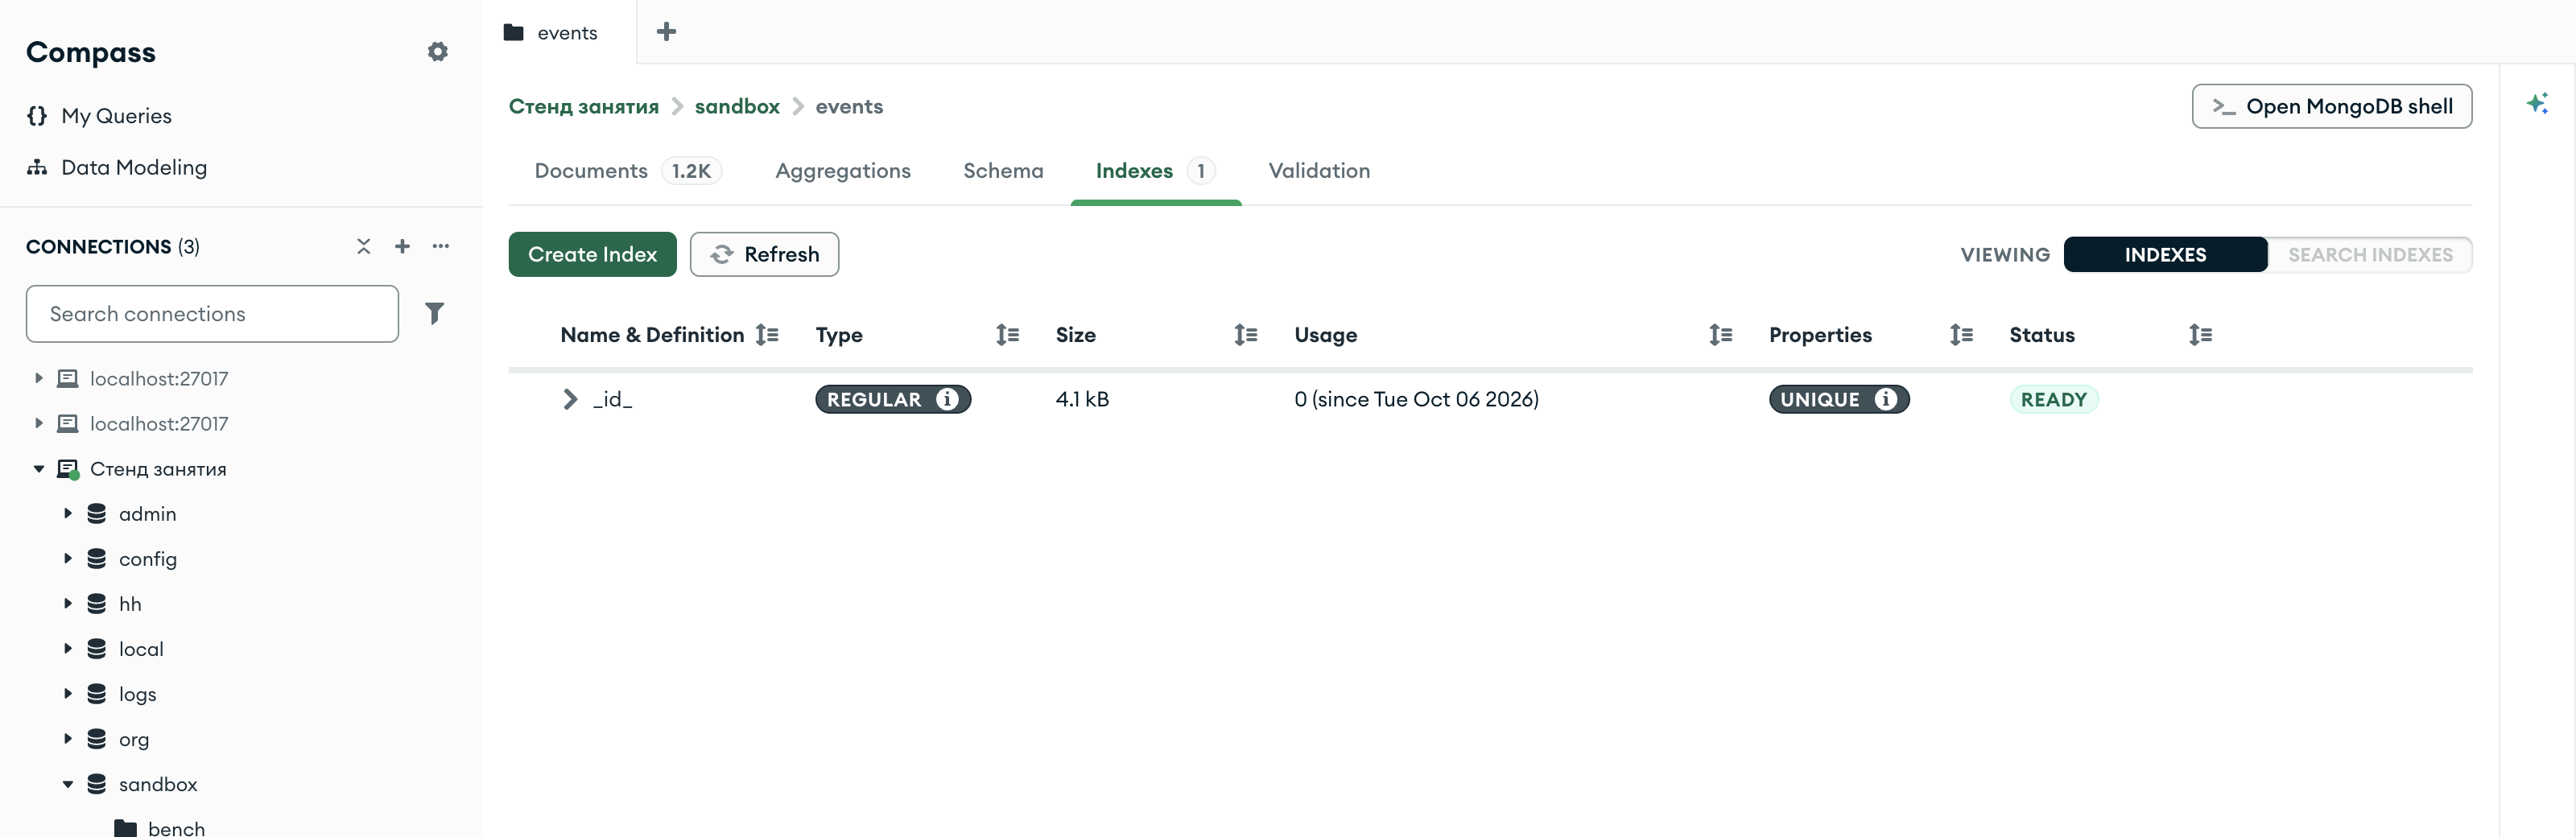This screenshot has height=837, width=2576.
Task: Select the admin database icon
Action: click(x=97, y=514)
